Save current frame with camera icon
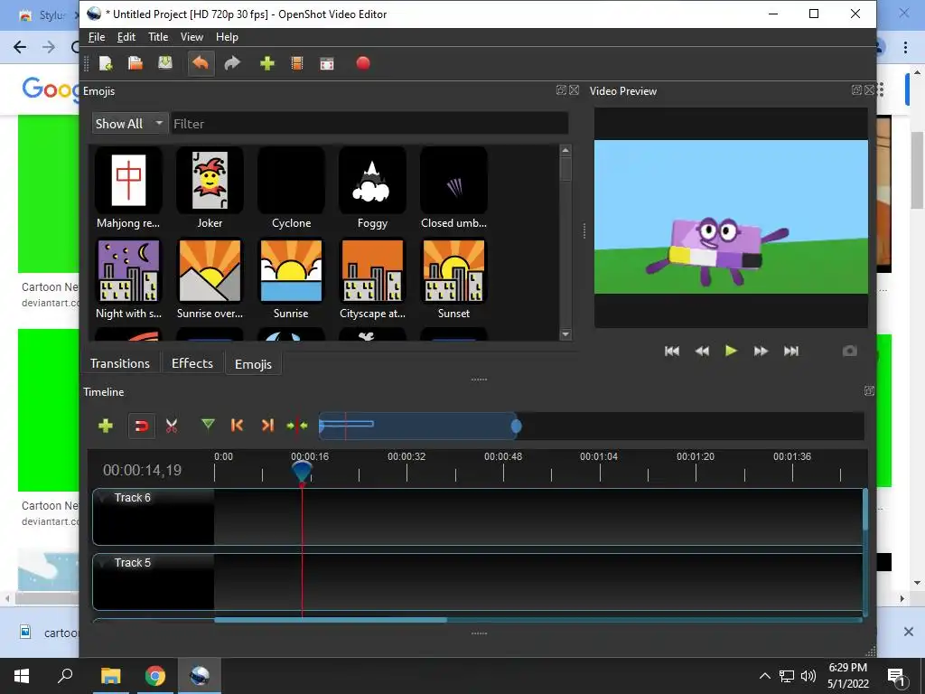The image size is (925, 694). point(849,352)
